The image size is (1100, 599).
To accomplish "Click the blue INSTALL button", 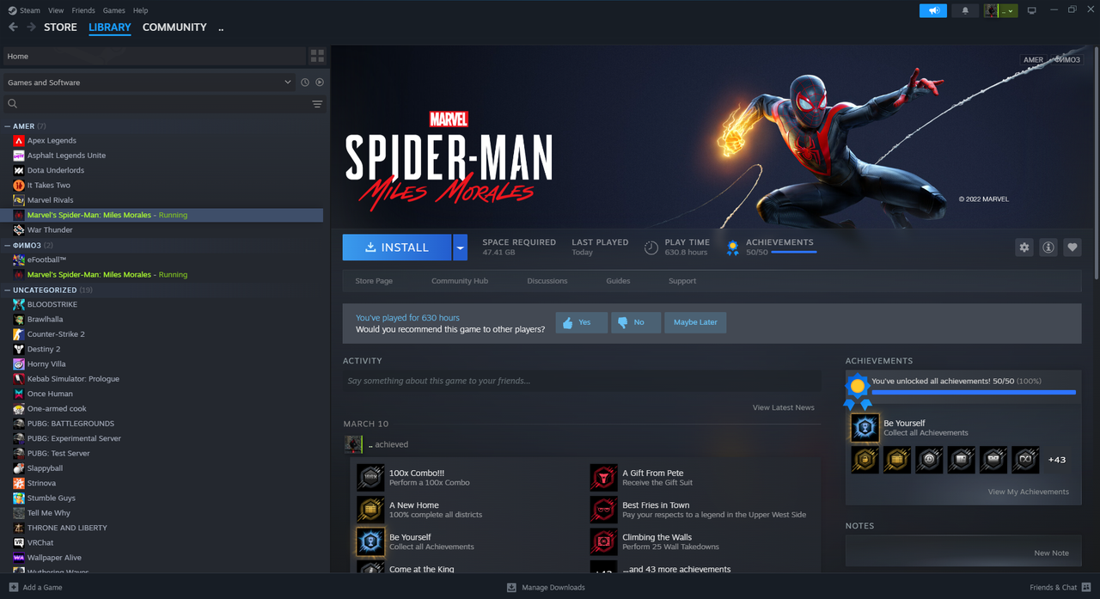I will point(397,248).
